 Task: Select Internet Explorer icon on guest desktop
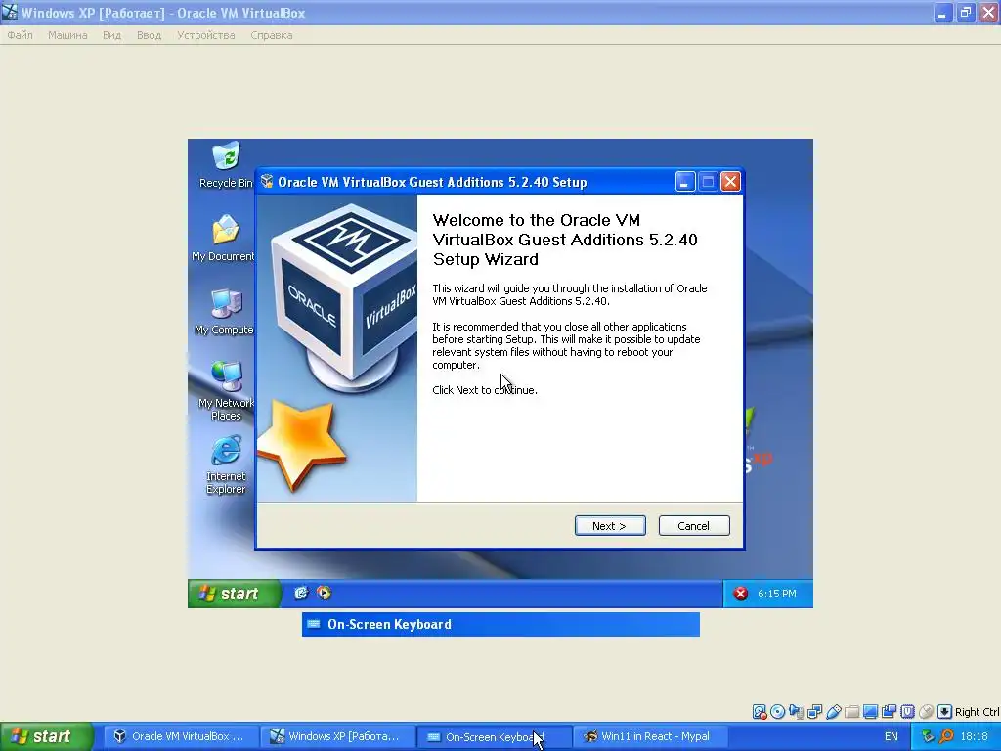click(x=226, y=464)
